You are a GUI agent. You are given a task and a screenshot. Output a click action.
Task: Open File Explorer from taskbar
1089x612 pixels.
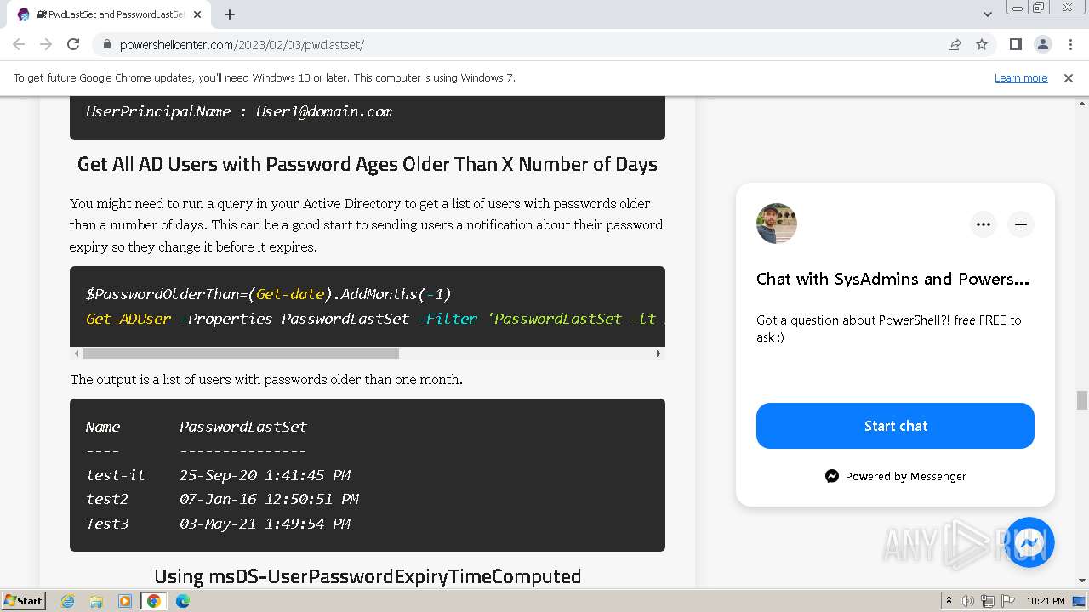(x=96, y=601)
